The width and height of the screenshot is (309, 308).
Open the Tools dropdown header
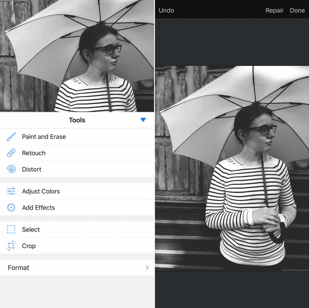(x=77, y=120)
